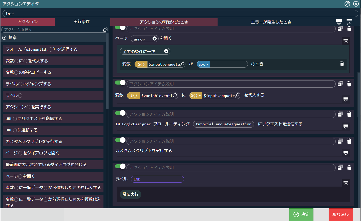Add 'URL にリクエストを送信する' action
The image size is (361, 221).
pyautogui.click(x=53, y=118)
